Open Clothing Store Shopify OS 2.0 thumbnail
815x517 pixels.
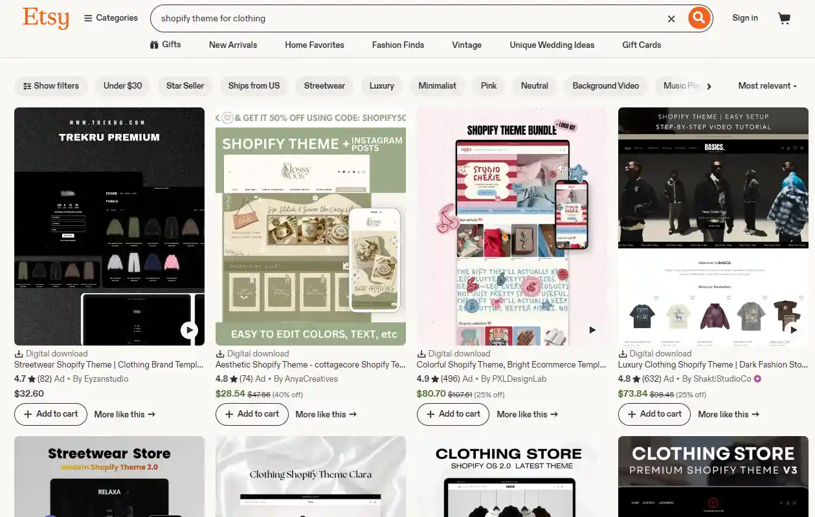click(512, 476)
